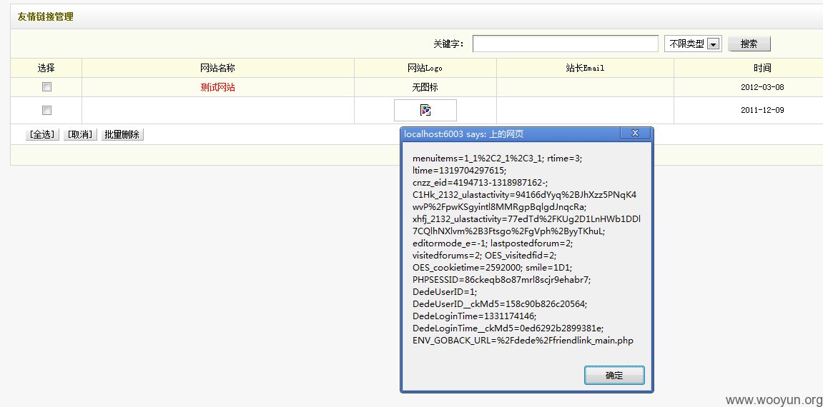Screen dimensions: 823x407
Task: Open the 测试网站 site link
Action: coord(218,88)
